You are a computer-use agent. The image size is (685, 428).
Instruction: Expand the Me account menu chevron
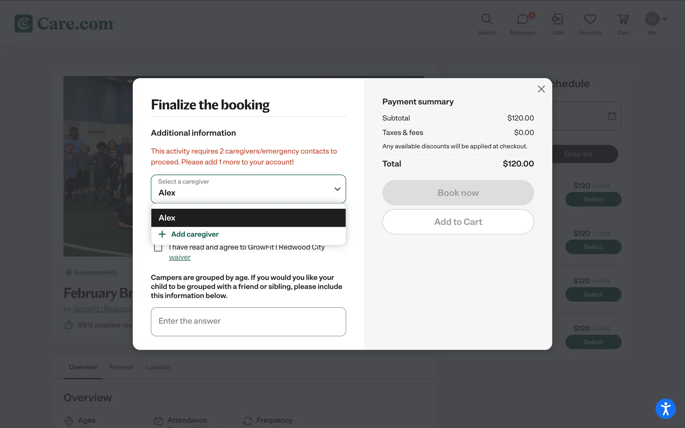(665, 19)
